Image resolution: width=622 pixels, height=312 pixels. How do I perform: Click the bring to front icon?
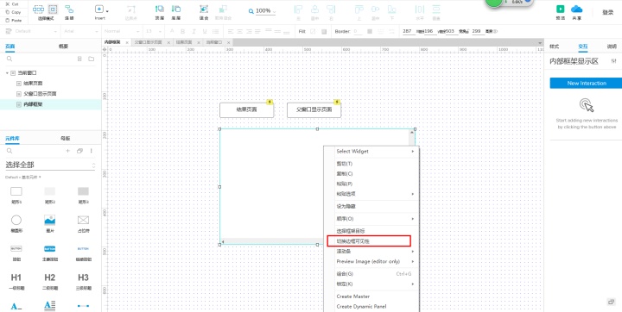click(x=160, y=9)
